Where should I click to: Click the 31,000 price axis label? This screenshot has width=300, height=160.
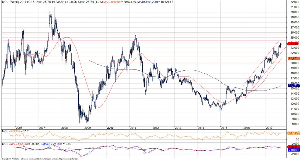294,7
